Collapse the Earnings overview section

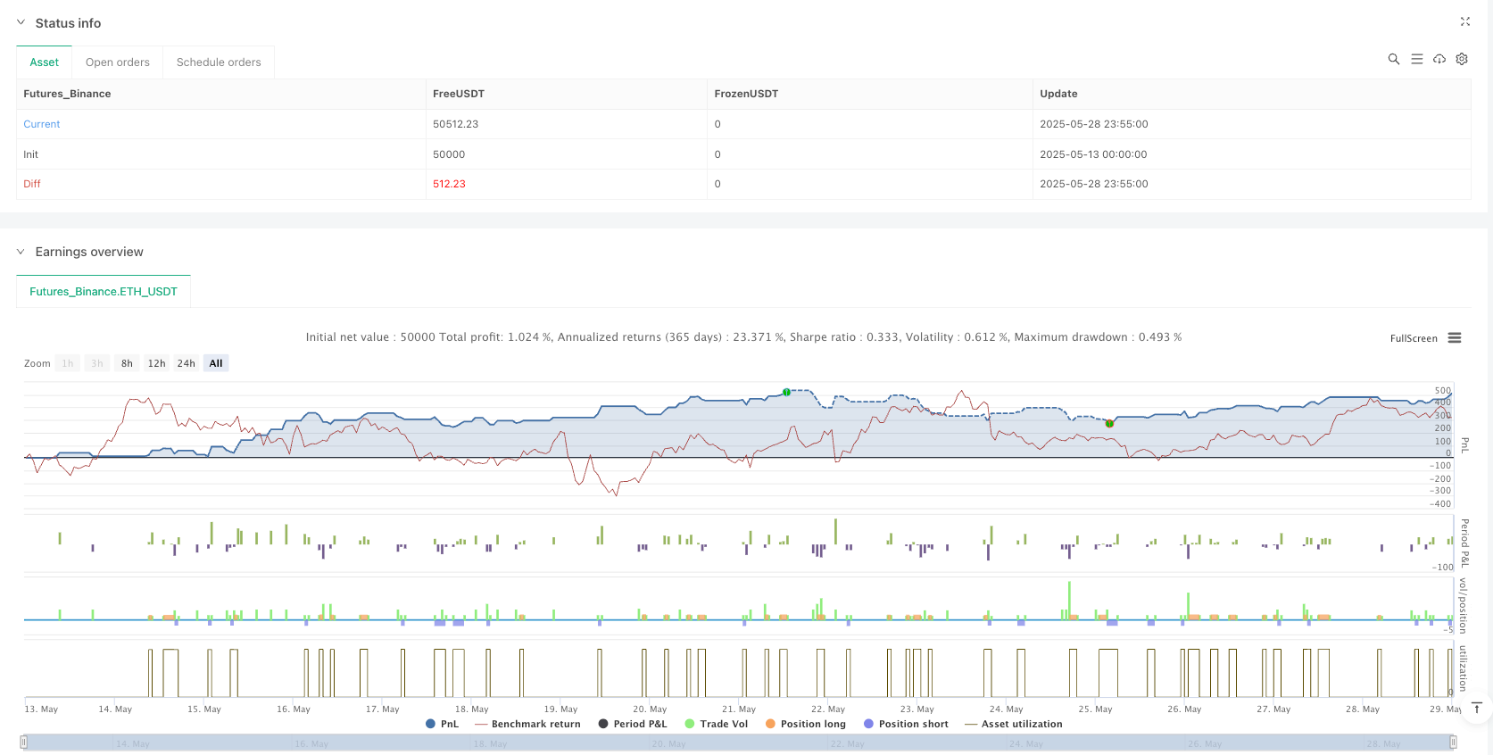tap(21, 252)
